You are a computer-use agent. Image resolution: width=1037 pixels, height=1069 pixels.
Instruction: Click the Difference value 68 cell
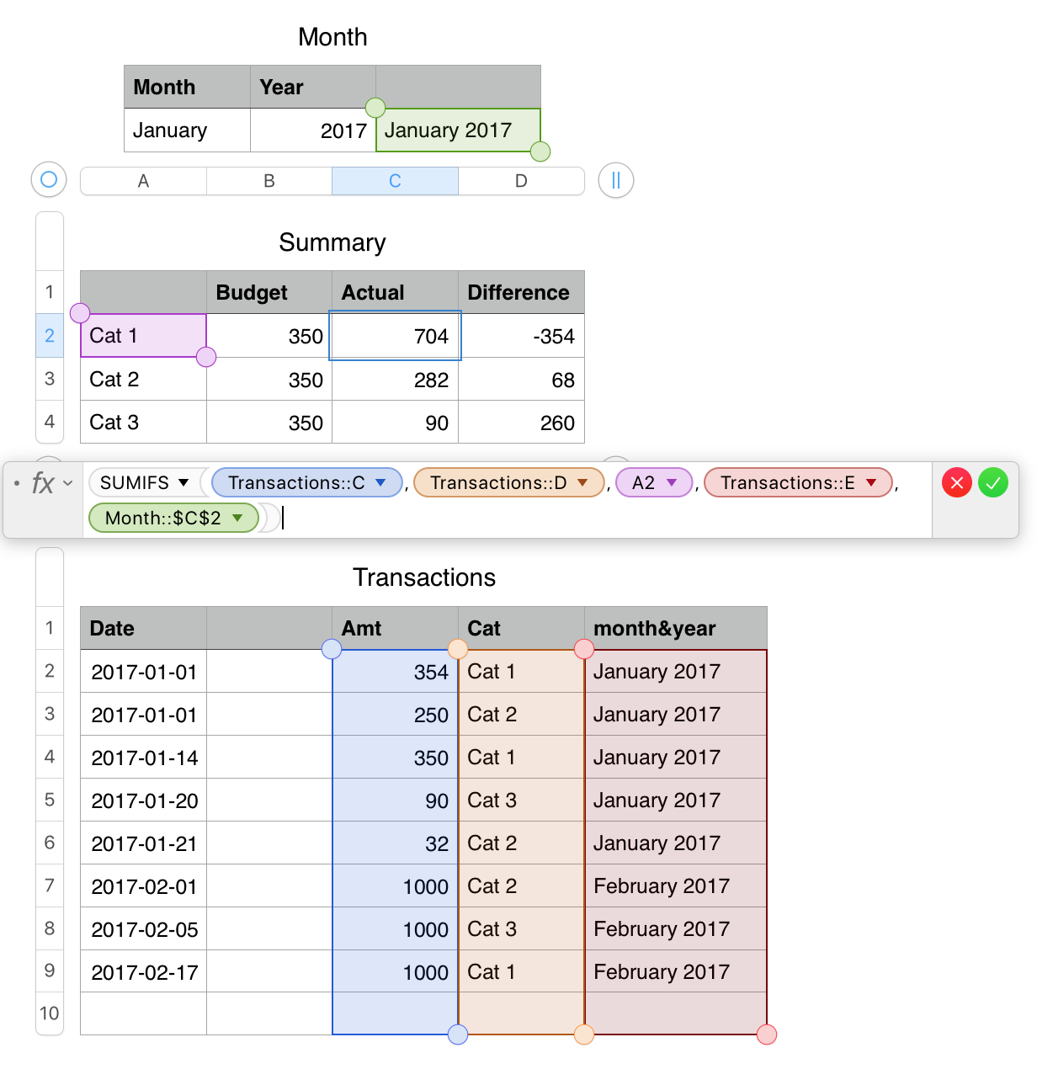521,380
